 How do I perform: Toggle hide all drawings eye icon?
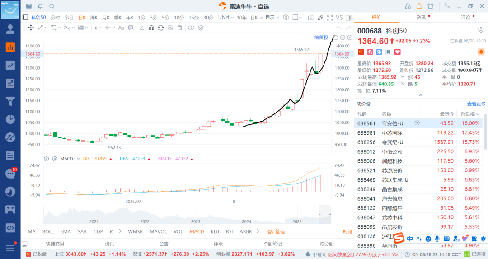(170, 28)
